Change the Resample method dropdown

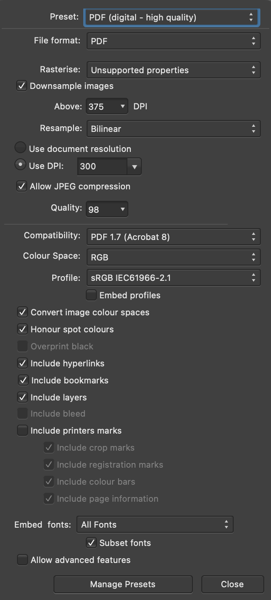pos(173,129)
